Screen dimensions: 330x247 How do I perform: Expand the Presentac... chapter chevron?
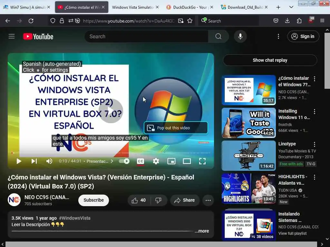[x=112, y=161]
